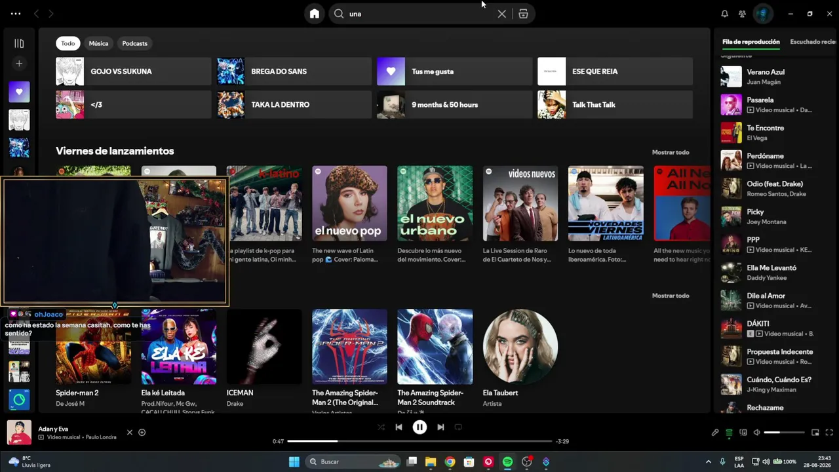The width and height of the screenshot is (839, 472).
Task: Open the </3 playlist shortcut
Action: (x=134, y=105)
